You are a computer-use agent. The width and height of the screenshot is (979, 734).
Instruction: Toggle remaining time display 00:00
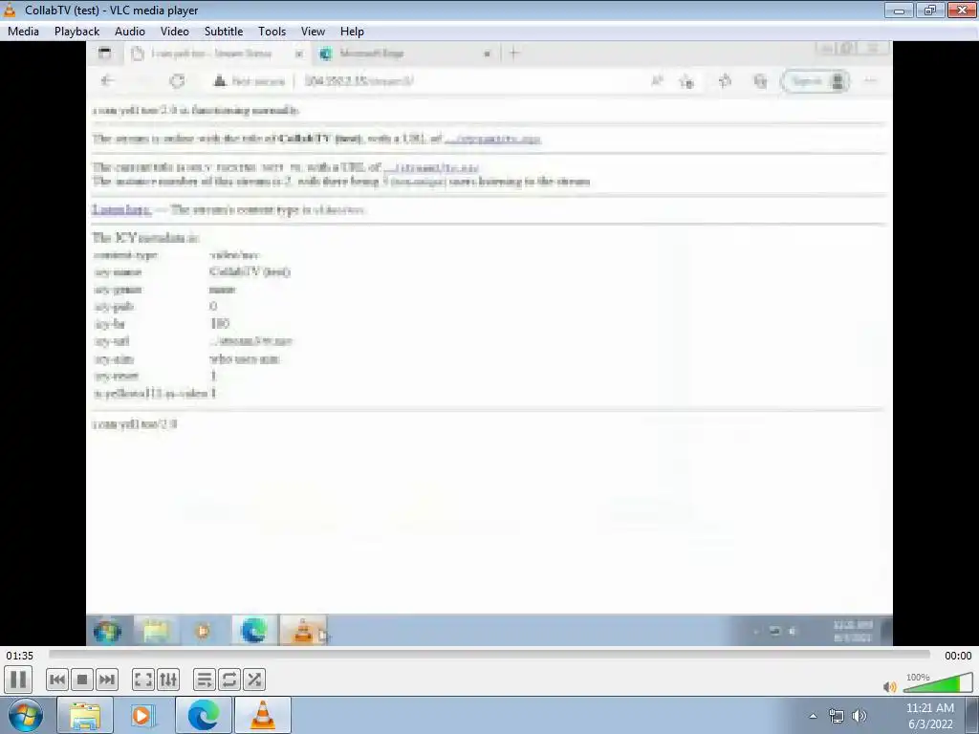pos(958,656)
